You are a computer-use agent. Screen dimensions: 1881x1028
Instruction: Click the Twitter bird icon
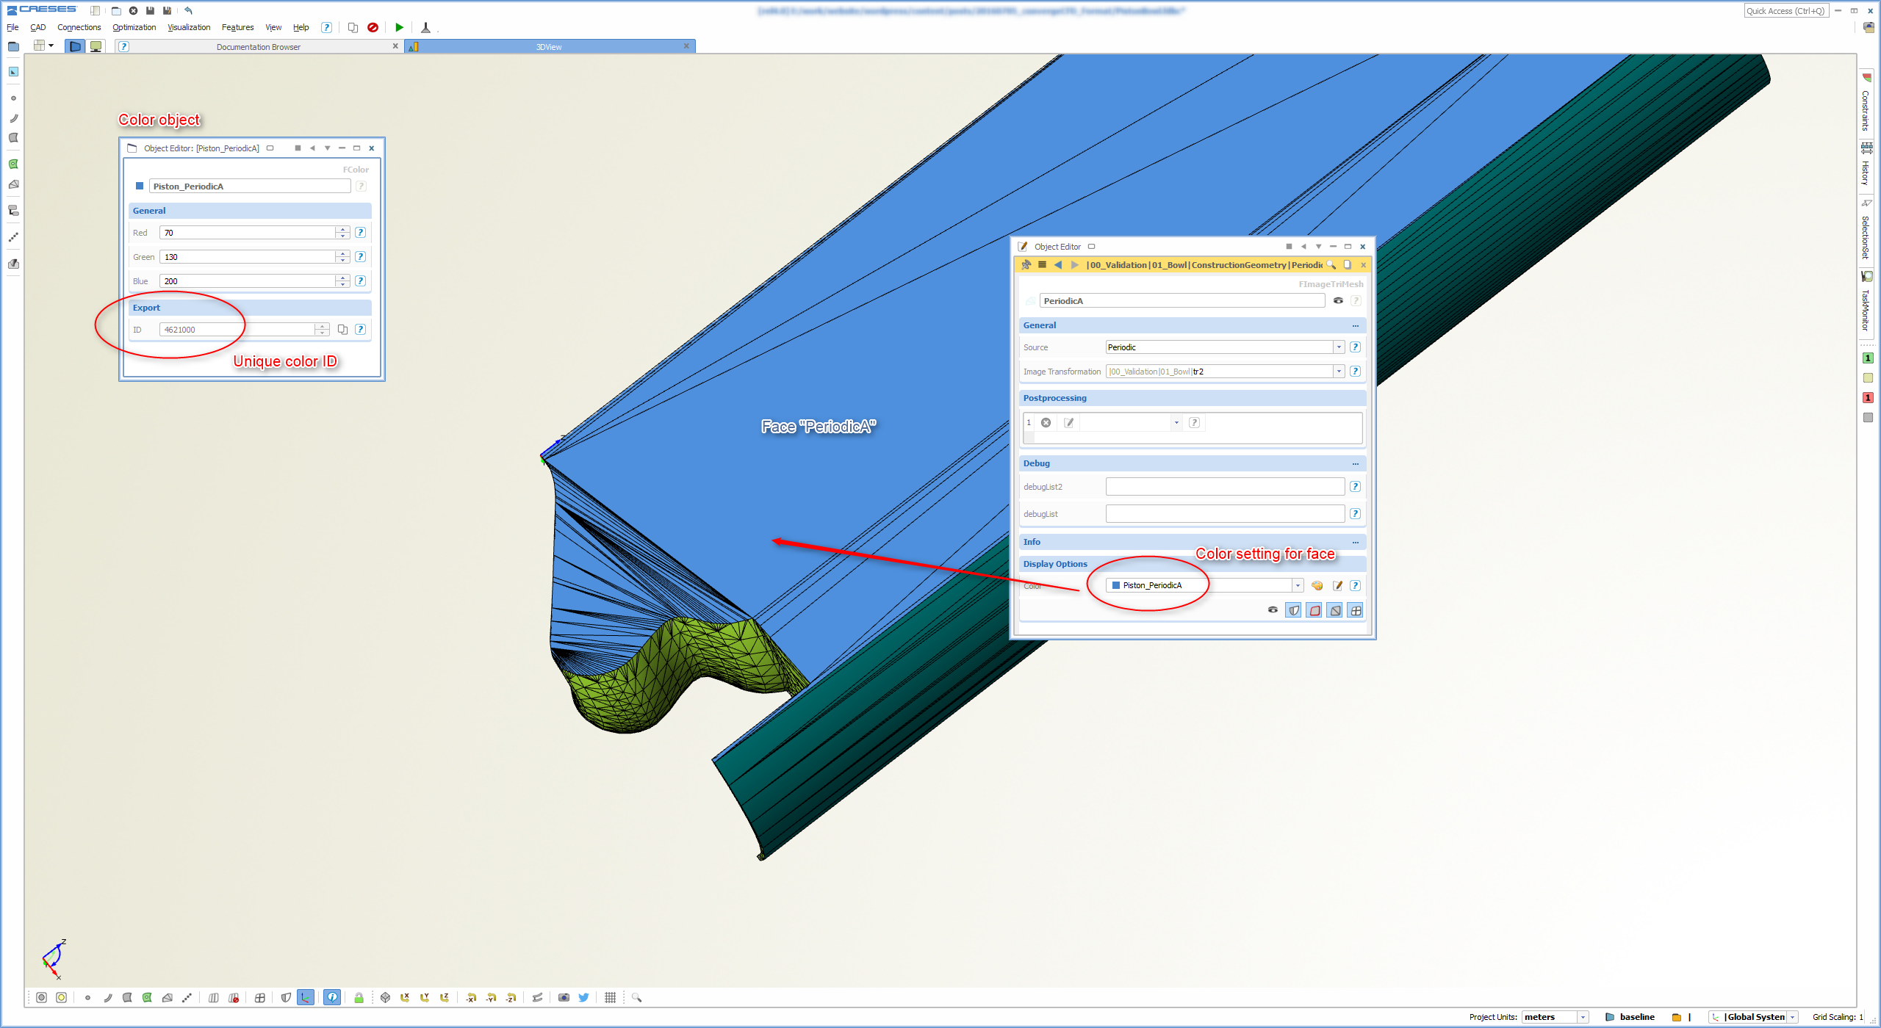click(583, 997)
